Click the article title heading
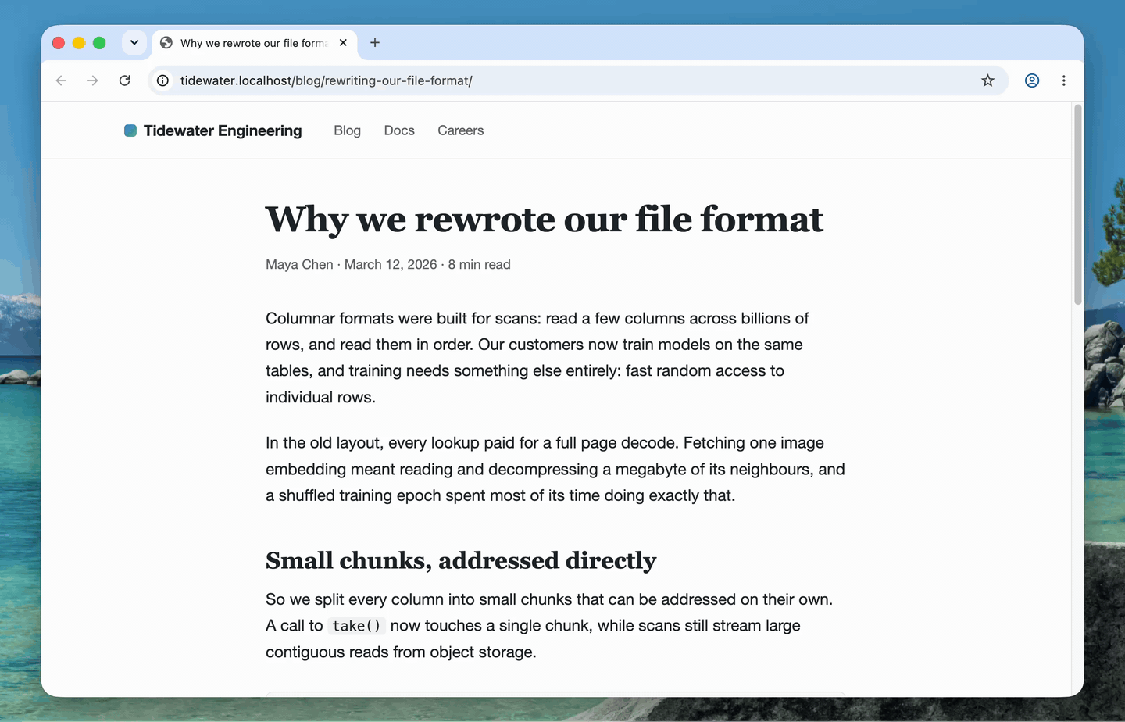 (545, 219)
